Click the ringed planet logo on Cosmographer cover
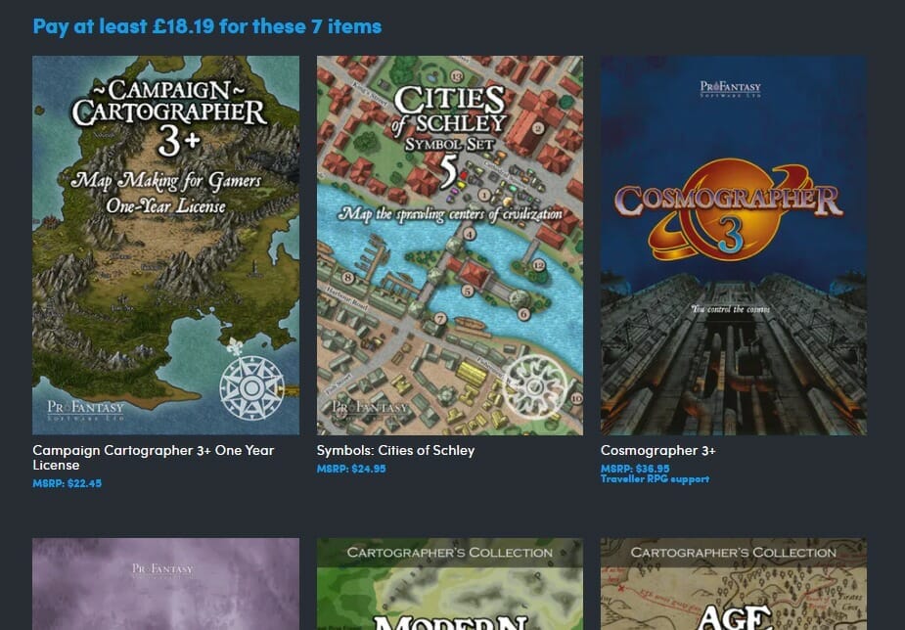 click(730, 210)
